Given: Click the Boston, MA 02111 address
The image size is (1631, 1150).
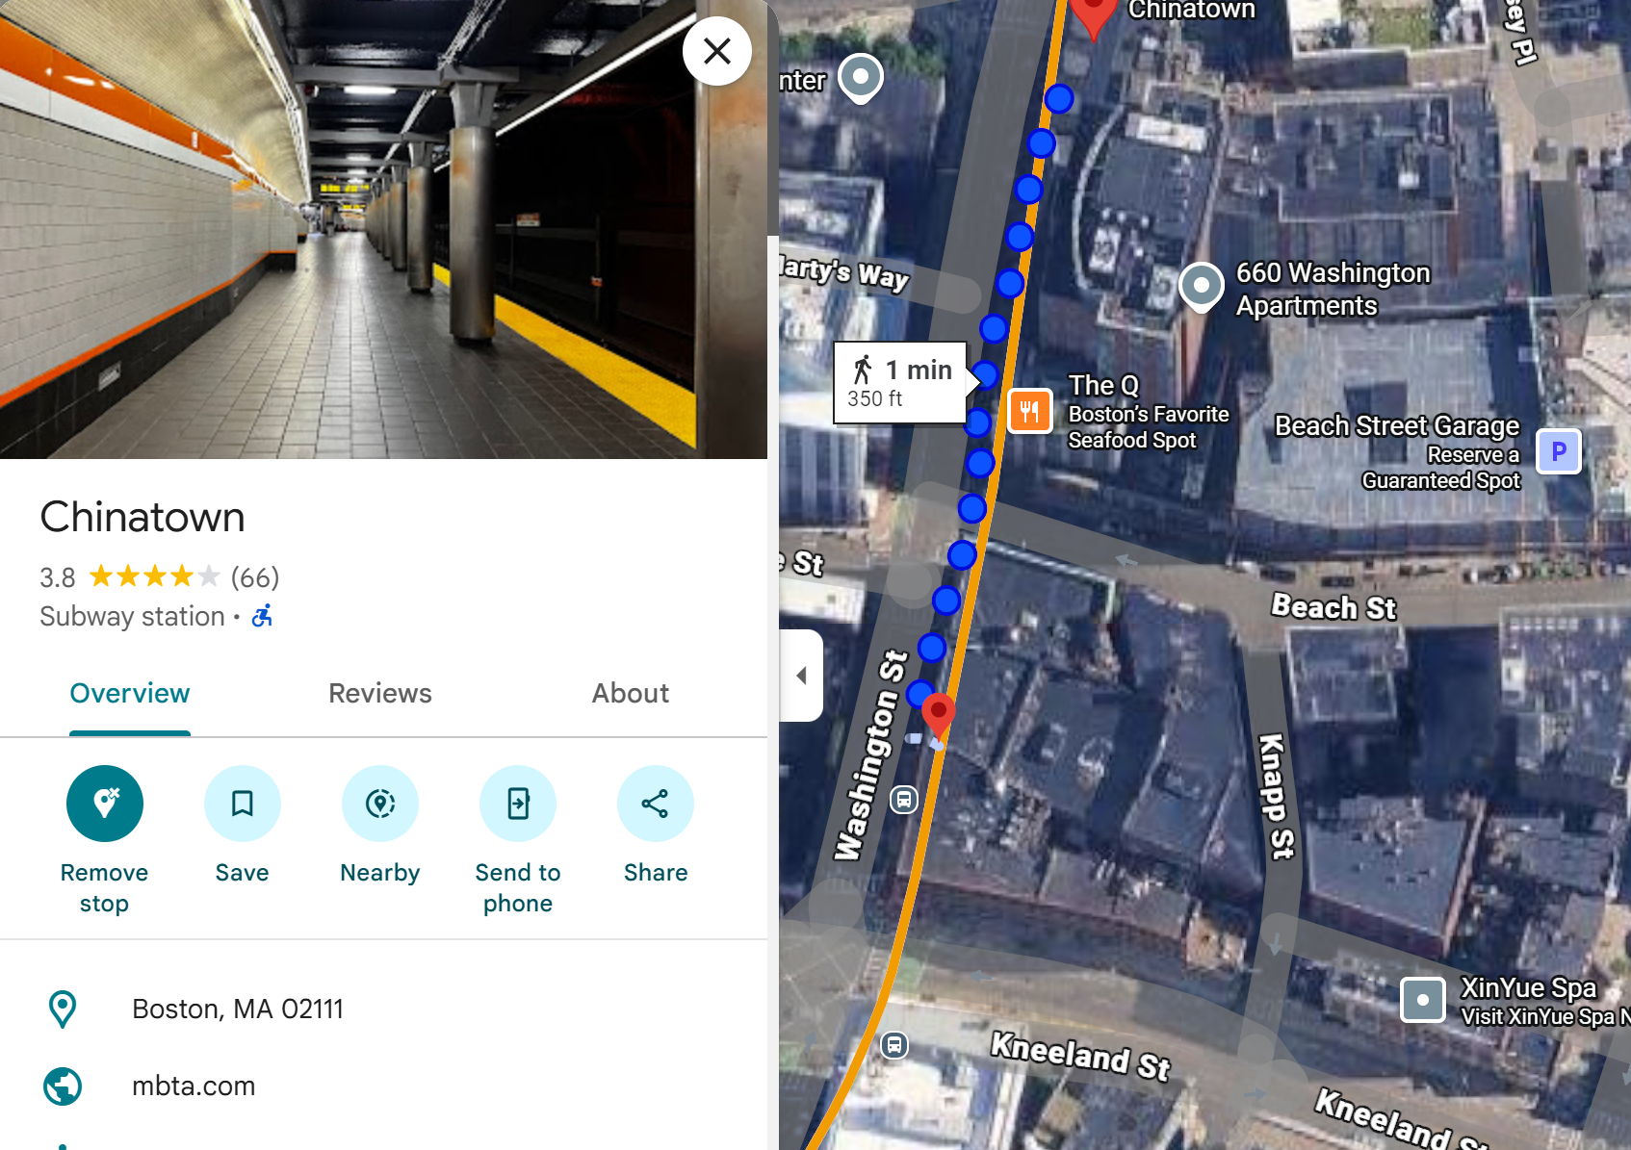Looking at the screenshot, I should click(238, 1009).
